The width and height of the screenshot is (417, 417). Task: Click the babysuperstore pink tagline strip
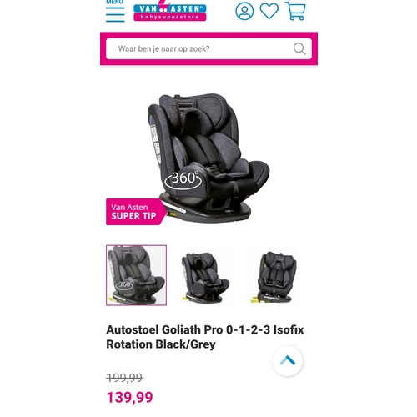[x=170, y=17]
